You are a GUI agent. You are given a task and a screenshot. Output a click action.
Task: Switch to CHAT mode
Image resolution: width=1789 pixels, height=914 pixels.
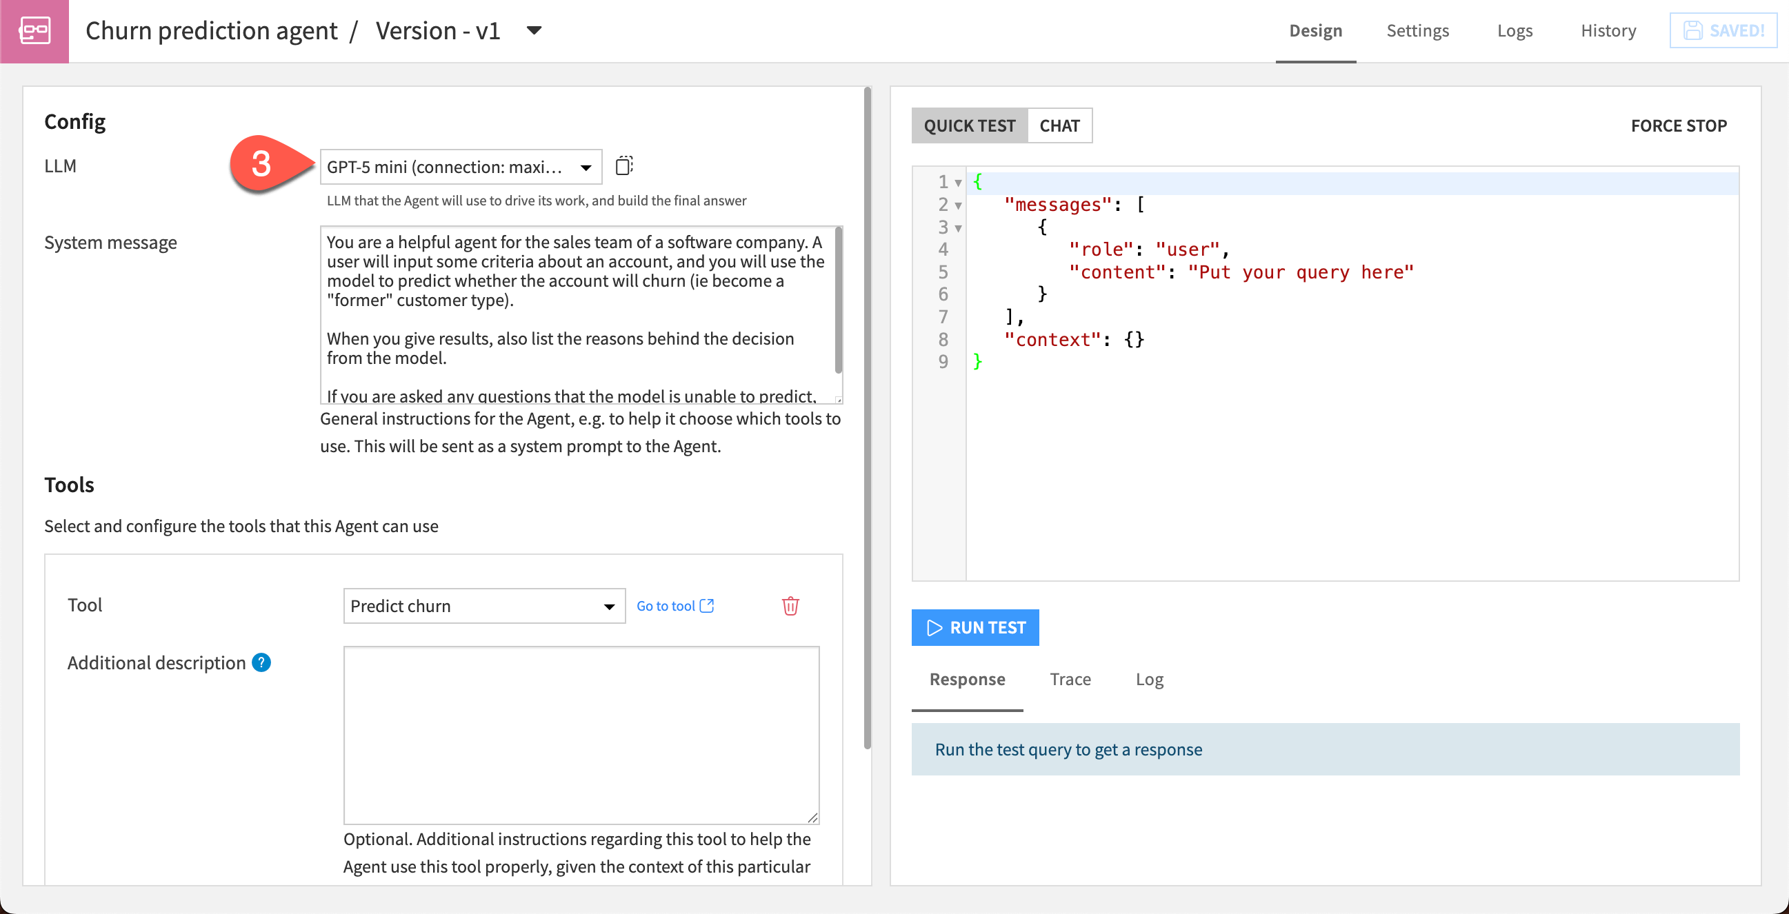pos(1059,125)
